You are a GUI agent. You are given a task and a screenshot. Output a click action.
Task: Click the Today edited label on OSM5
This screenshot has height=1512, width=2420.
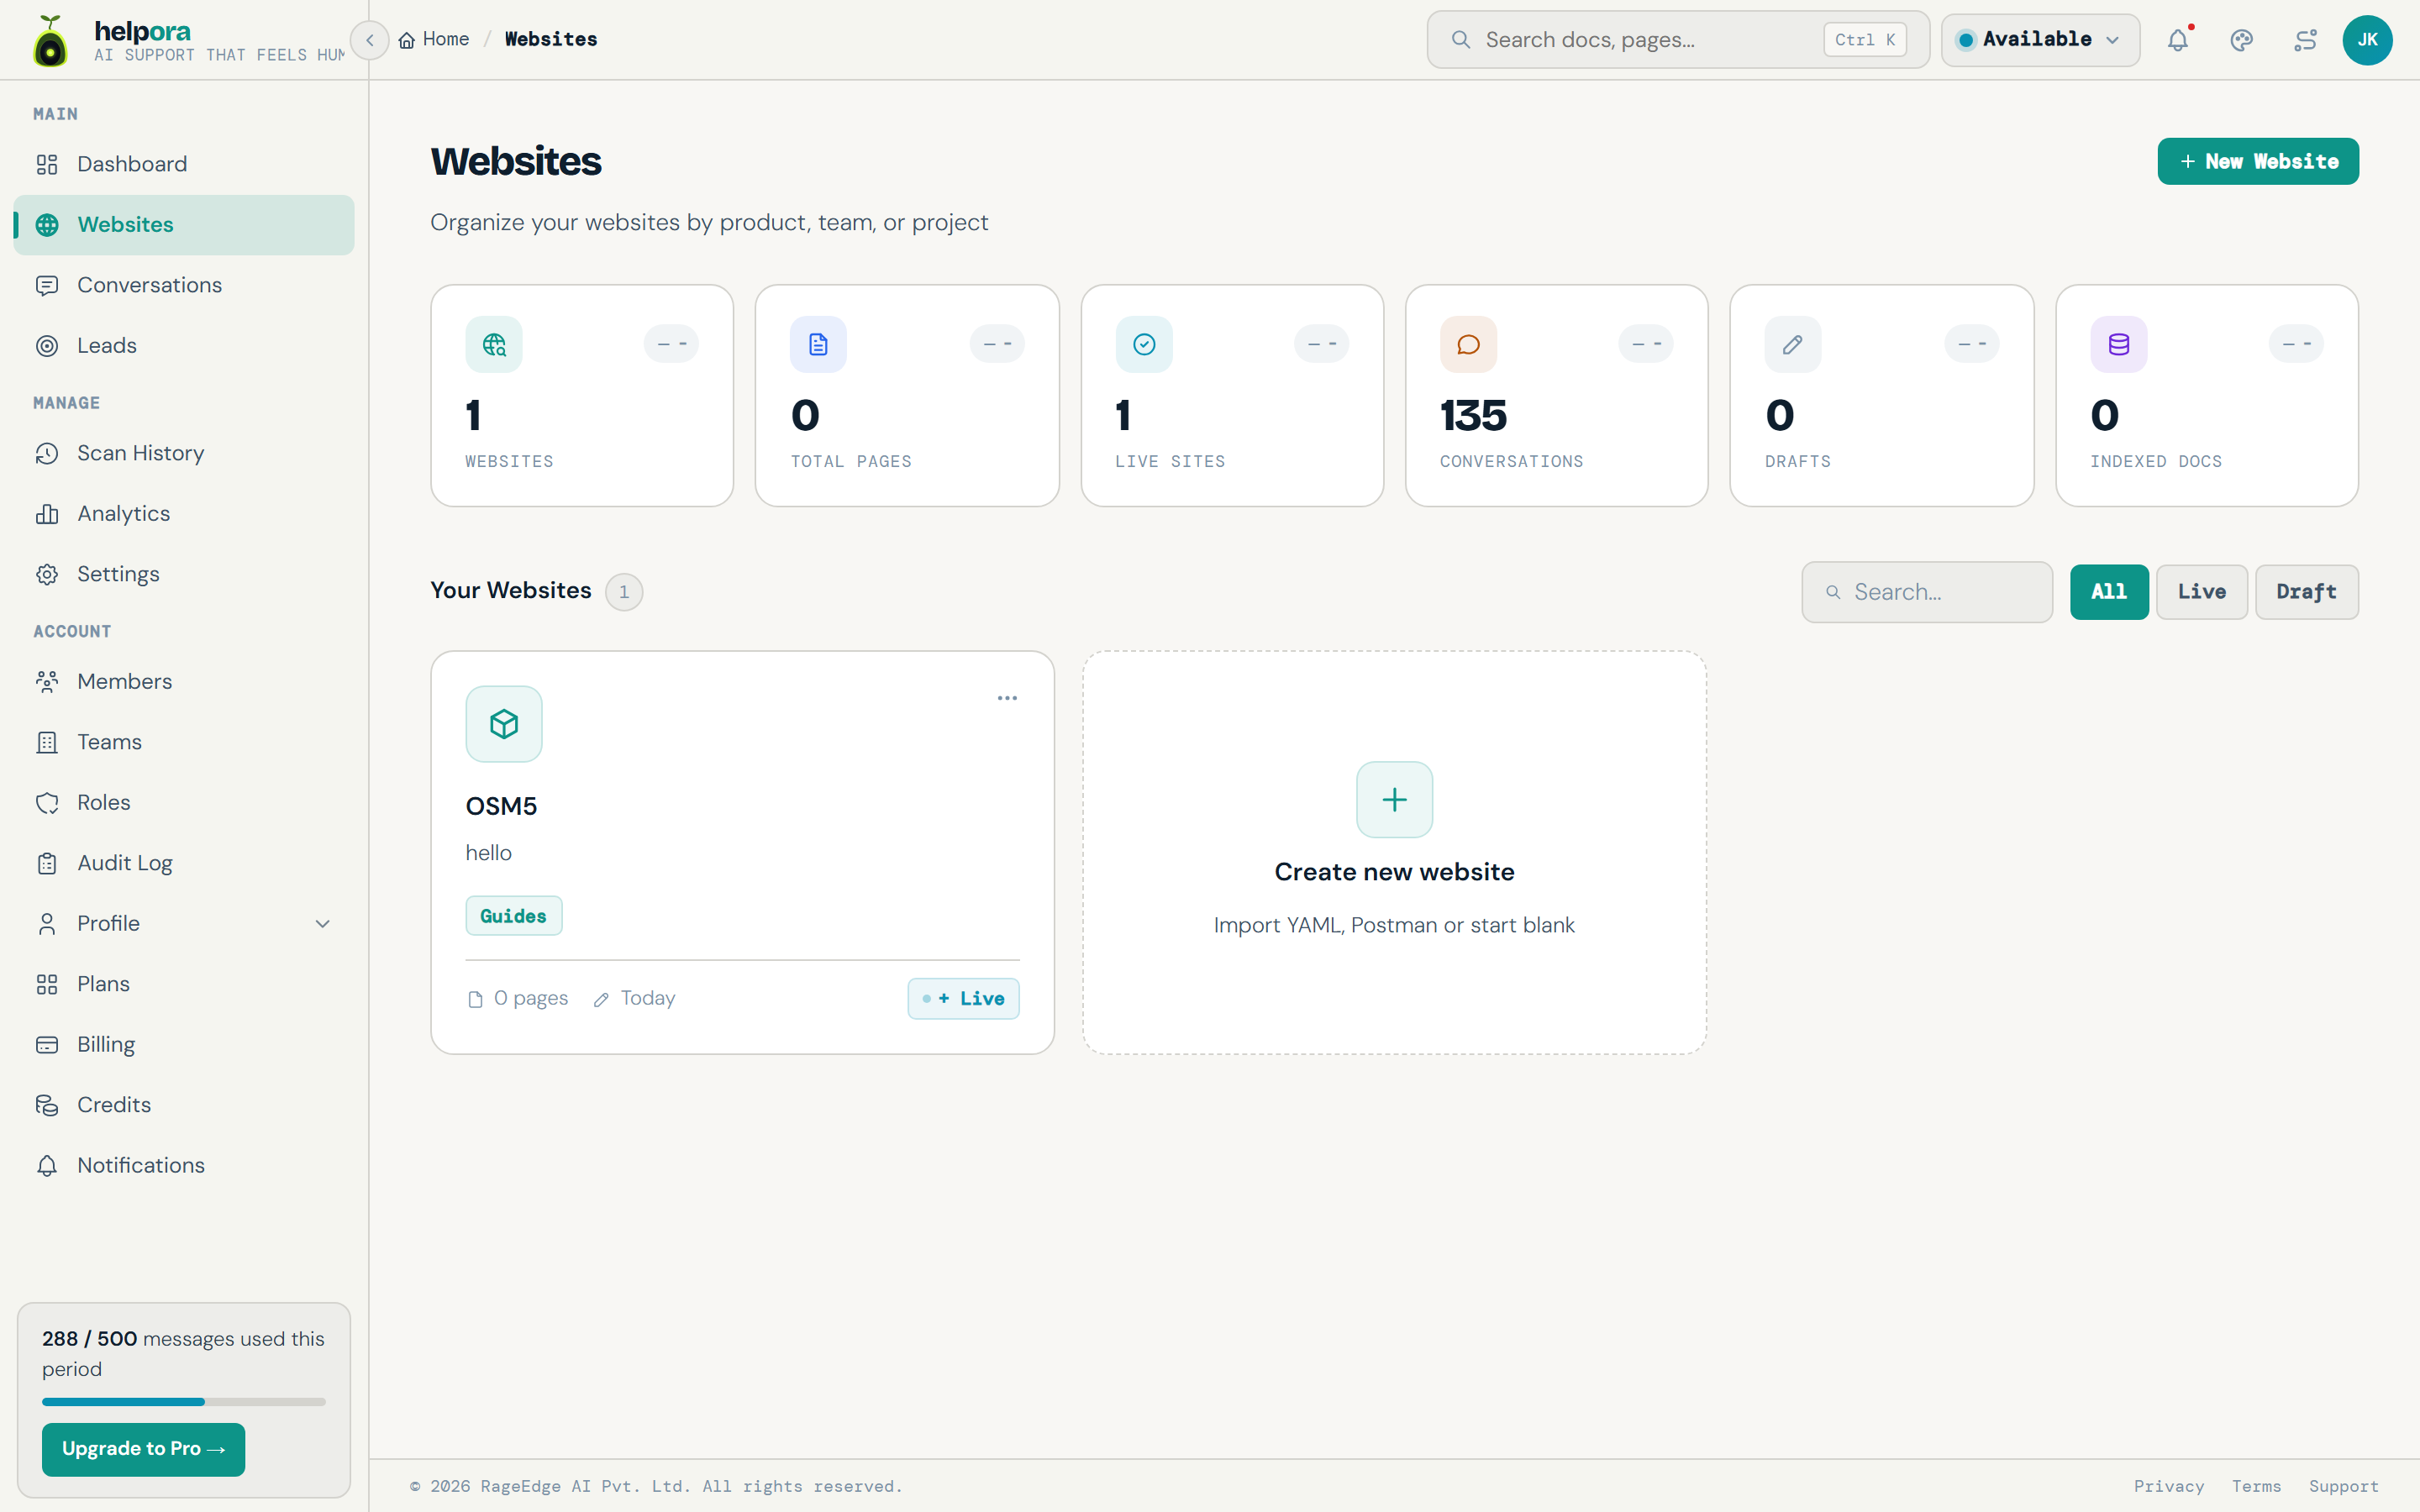click(634, 998)
